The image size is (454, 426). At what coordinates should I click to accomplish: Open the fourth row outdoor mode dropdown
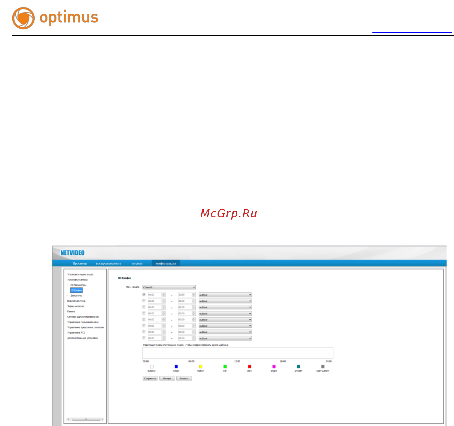pyautogui.click(x=225, y=313)
